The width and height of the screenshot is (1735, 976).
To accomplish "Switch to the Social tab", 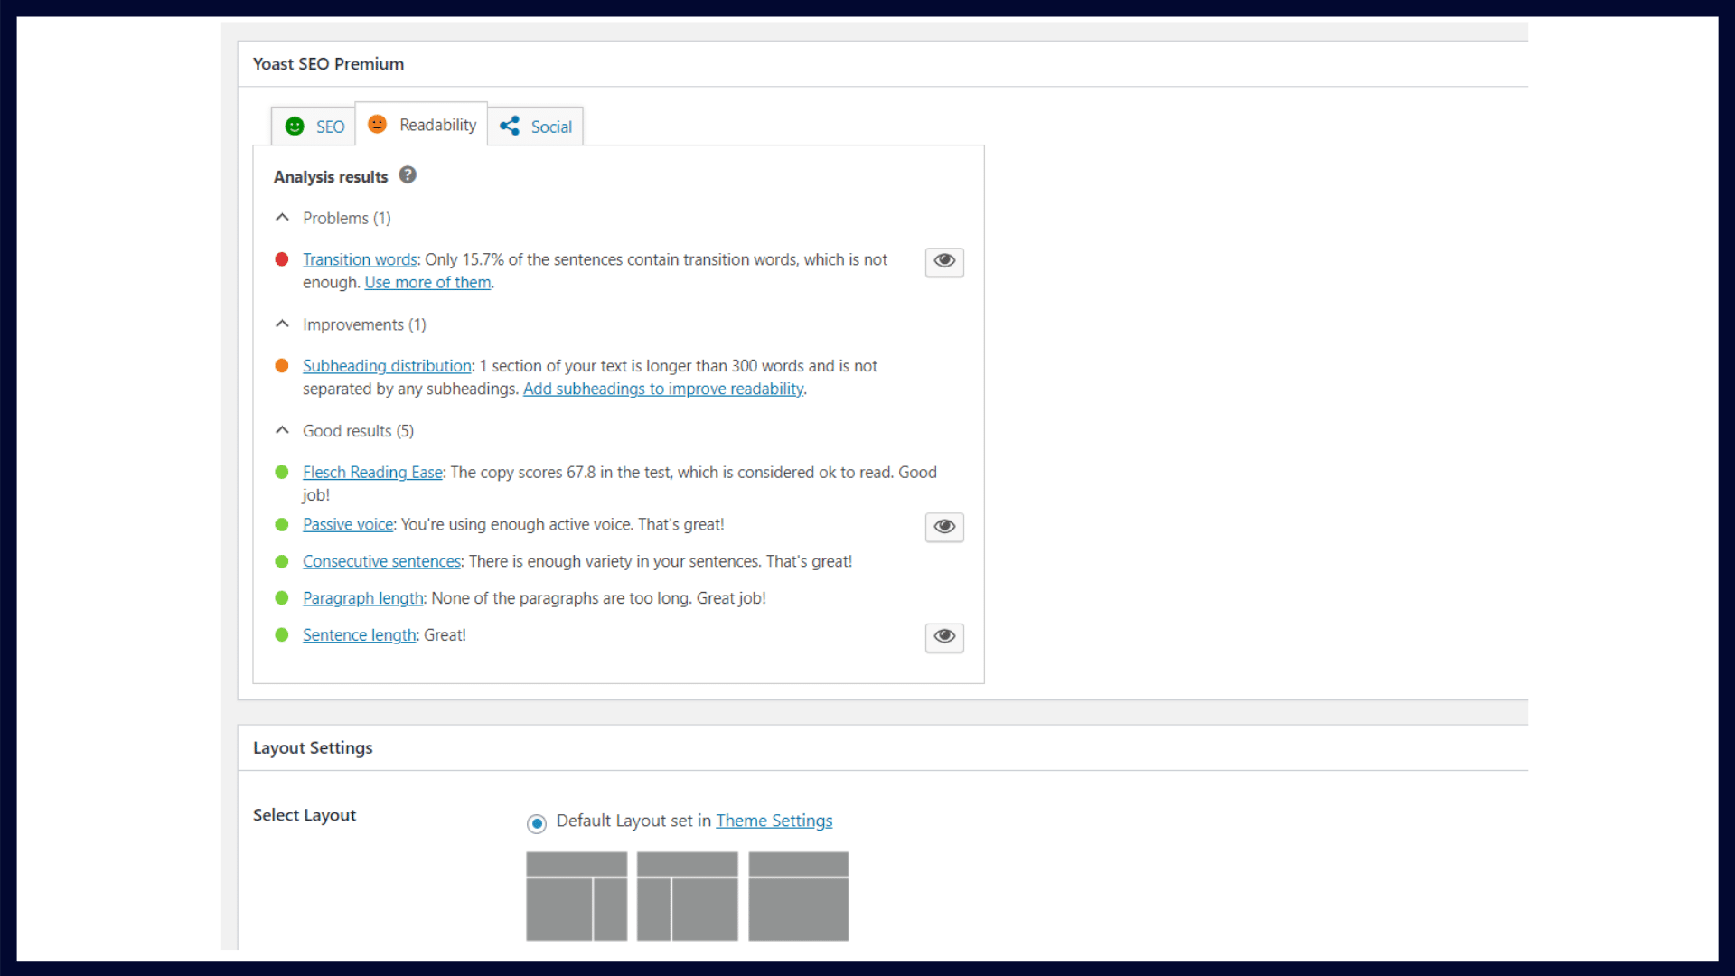I will (535, 127).
